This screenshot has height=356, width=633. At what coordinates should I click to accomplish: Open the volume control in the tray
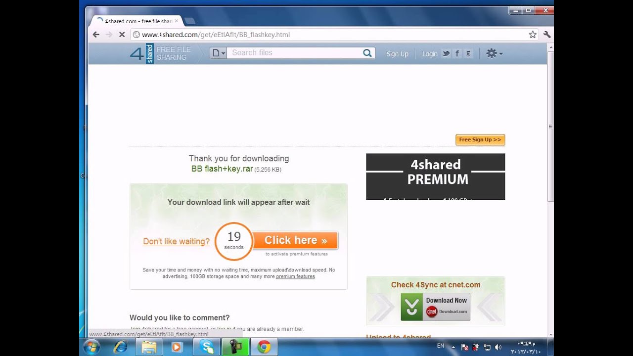(x=498, y=347)
